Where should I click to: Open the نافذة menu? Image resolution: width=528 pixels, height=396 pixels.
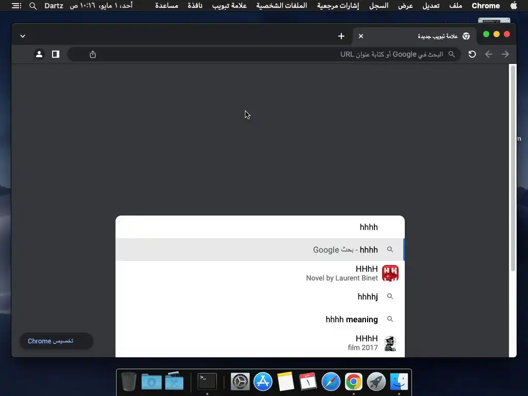pos(195,6)
